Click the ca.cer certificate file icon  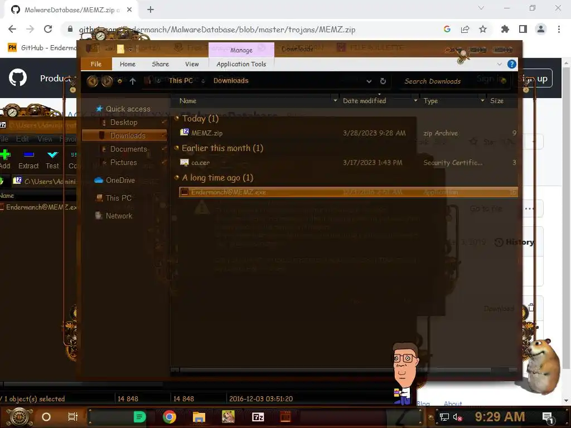coord(184,162)
